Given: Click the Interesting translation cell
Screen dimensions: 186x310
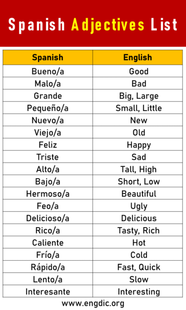Looking at the screenshot, I should pyautogui.click(x=138, y=292).
